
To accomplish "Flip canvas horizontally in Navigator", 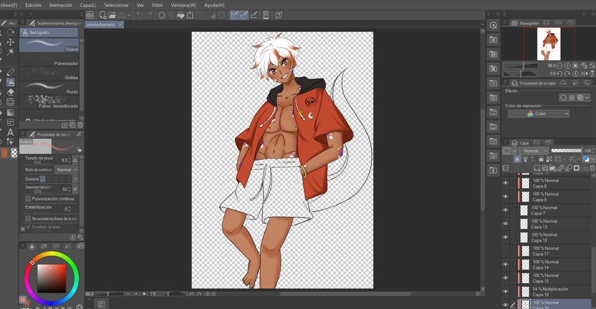I will (x=584, y=73).
